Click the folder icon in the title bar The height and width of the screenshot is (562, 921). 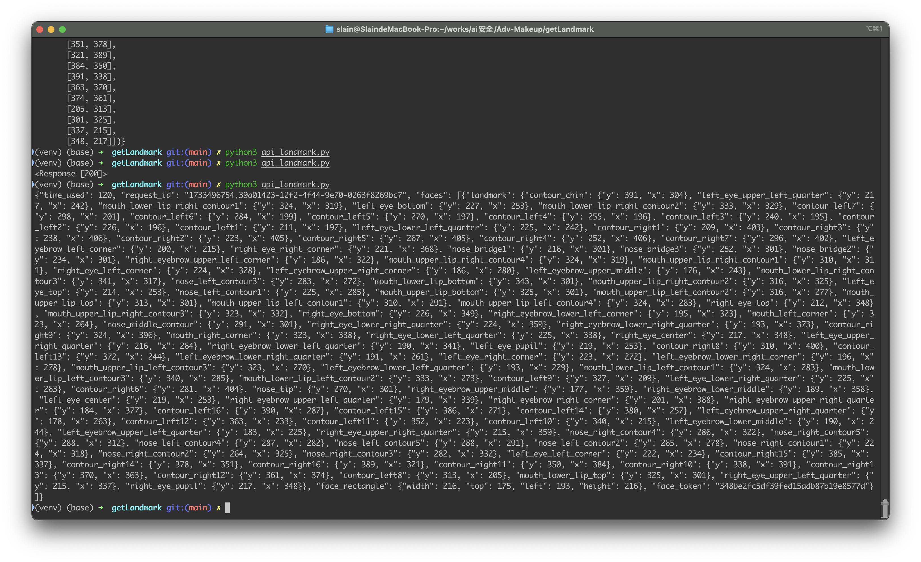point(329,29)
